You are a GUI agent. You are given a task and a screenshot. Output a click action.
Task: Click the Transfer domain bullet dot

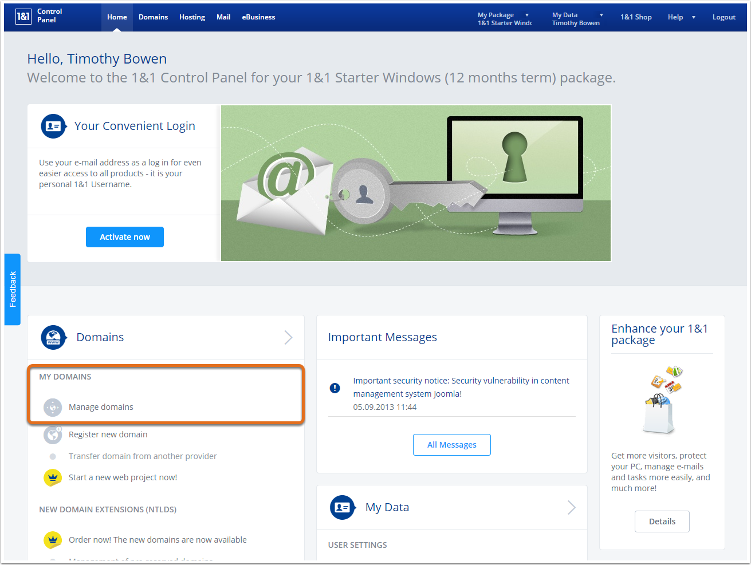point(53,456)
